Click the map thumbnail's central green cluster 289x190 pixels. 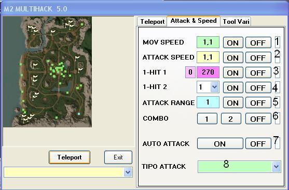click(x=59, y=69)
